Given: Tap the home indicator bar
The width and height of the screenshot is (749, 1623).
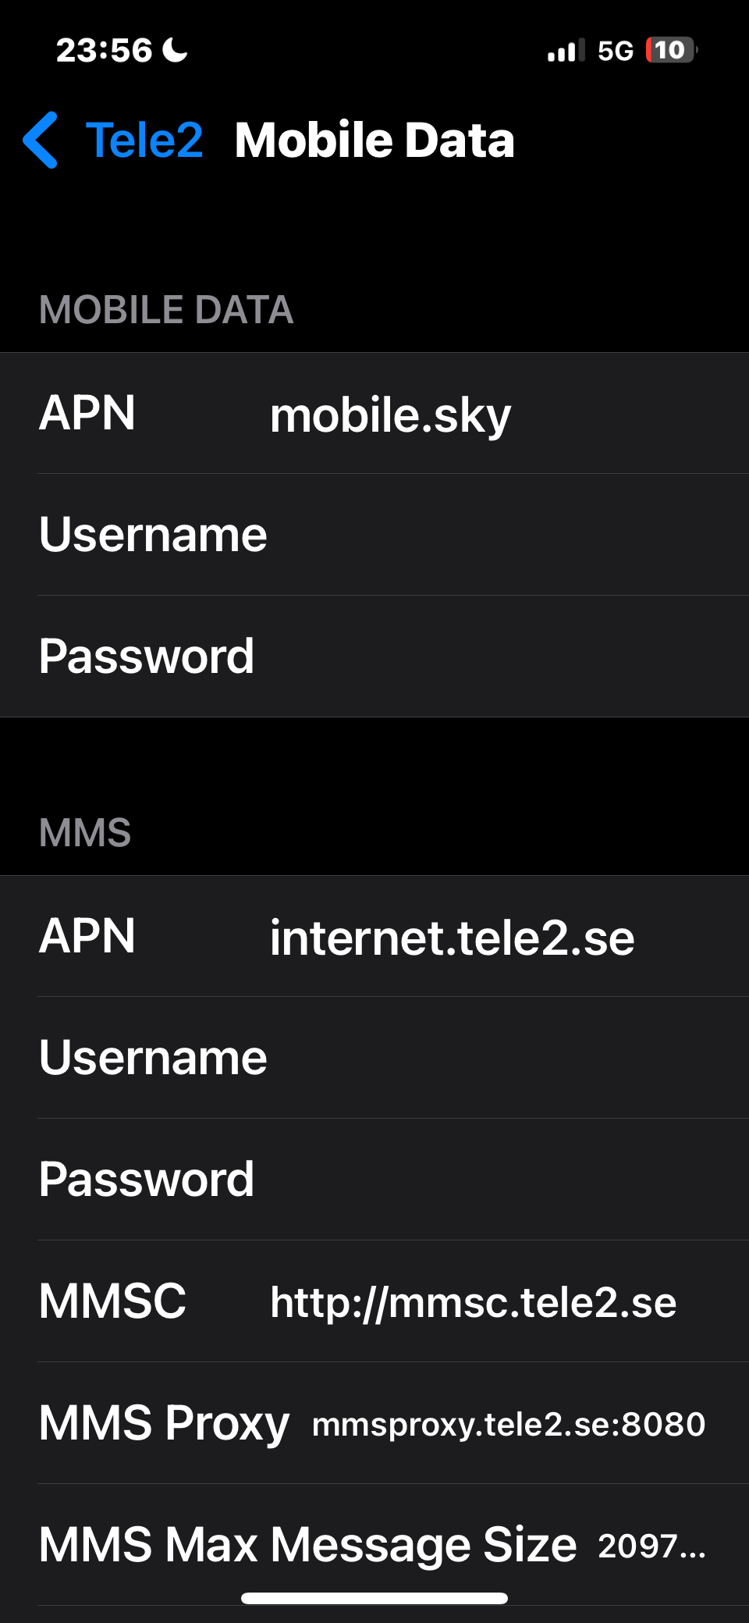Looking at the screenshot, I should pos(374,1598).
